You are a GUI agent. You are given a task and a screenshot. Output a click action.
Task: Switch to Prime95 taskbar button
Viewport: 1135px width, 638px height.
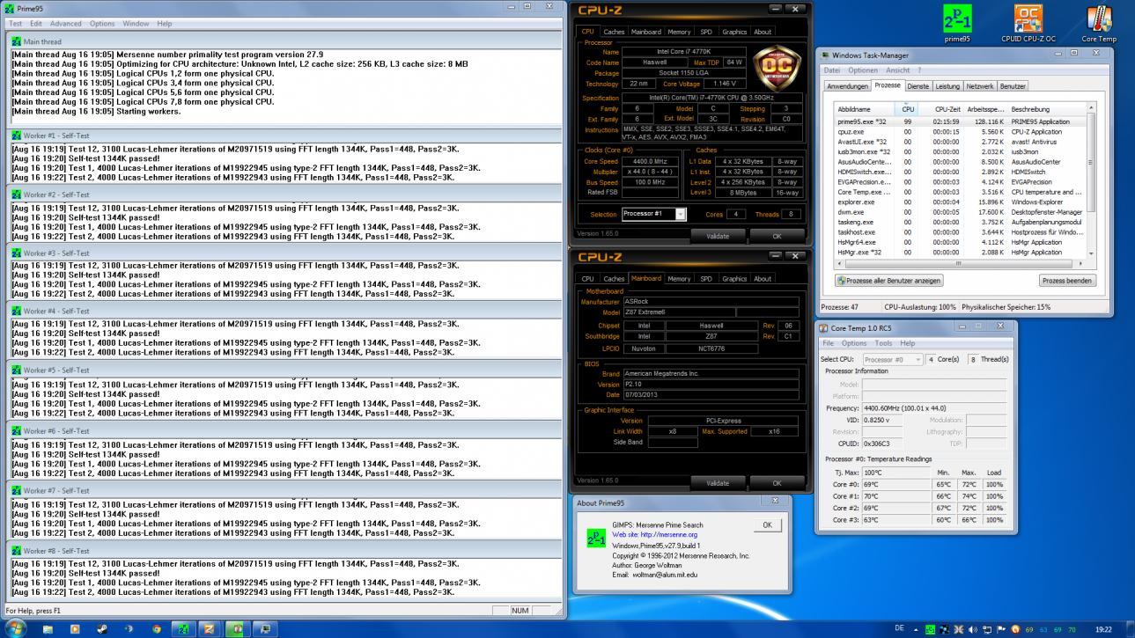(184, 629)
